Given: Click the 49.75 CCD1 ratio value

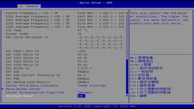Looking at the screenshot, I should (x=82, y=58).
